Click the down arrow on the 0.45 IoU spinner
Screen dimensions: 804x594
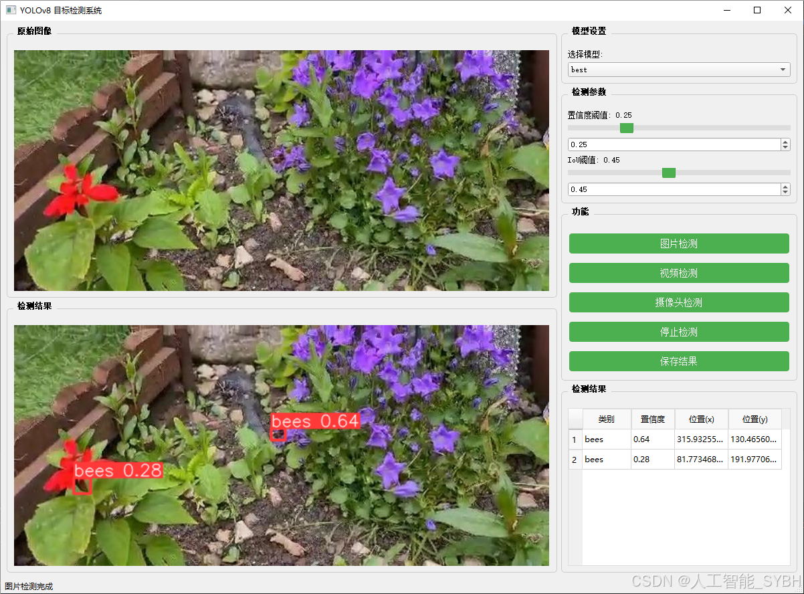click(785, 193)
